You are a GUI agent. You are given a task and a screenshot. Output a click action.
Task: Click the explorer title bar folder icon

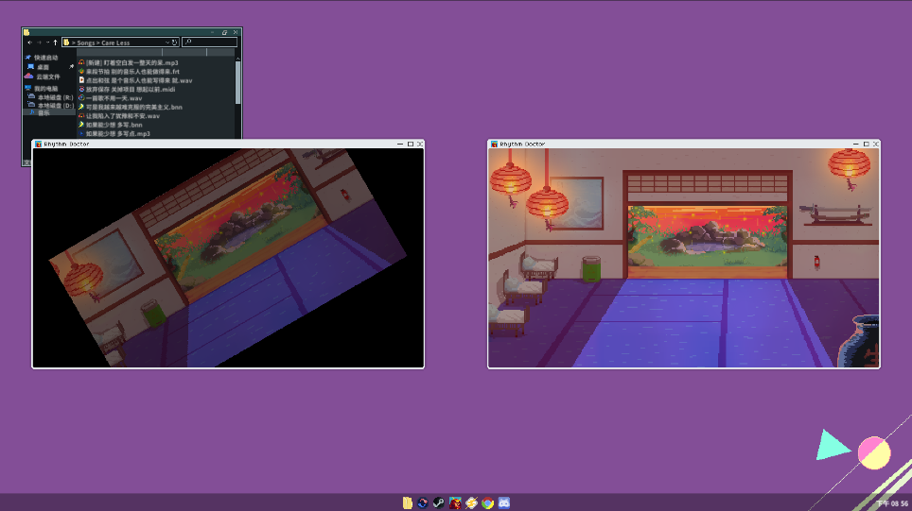coord(26,32)
